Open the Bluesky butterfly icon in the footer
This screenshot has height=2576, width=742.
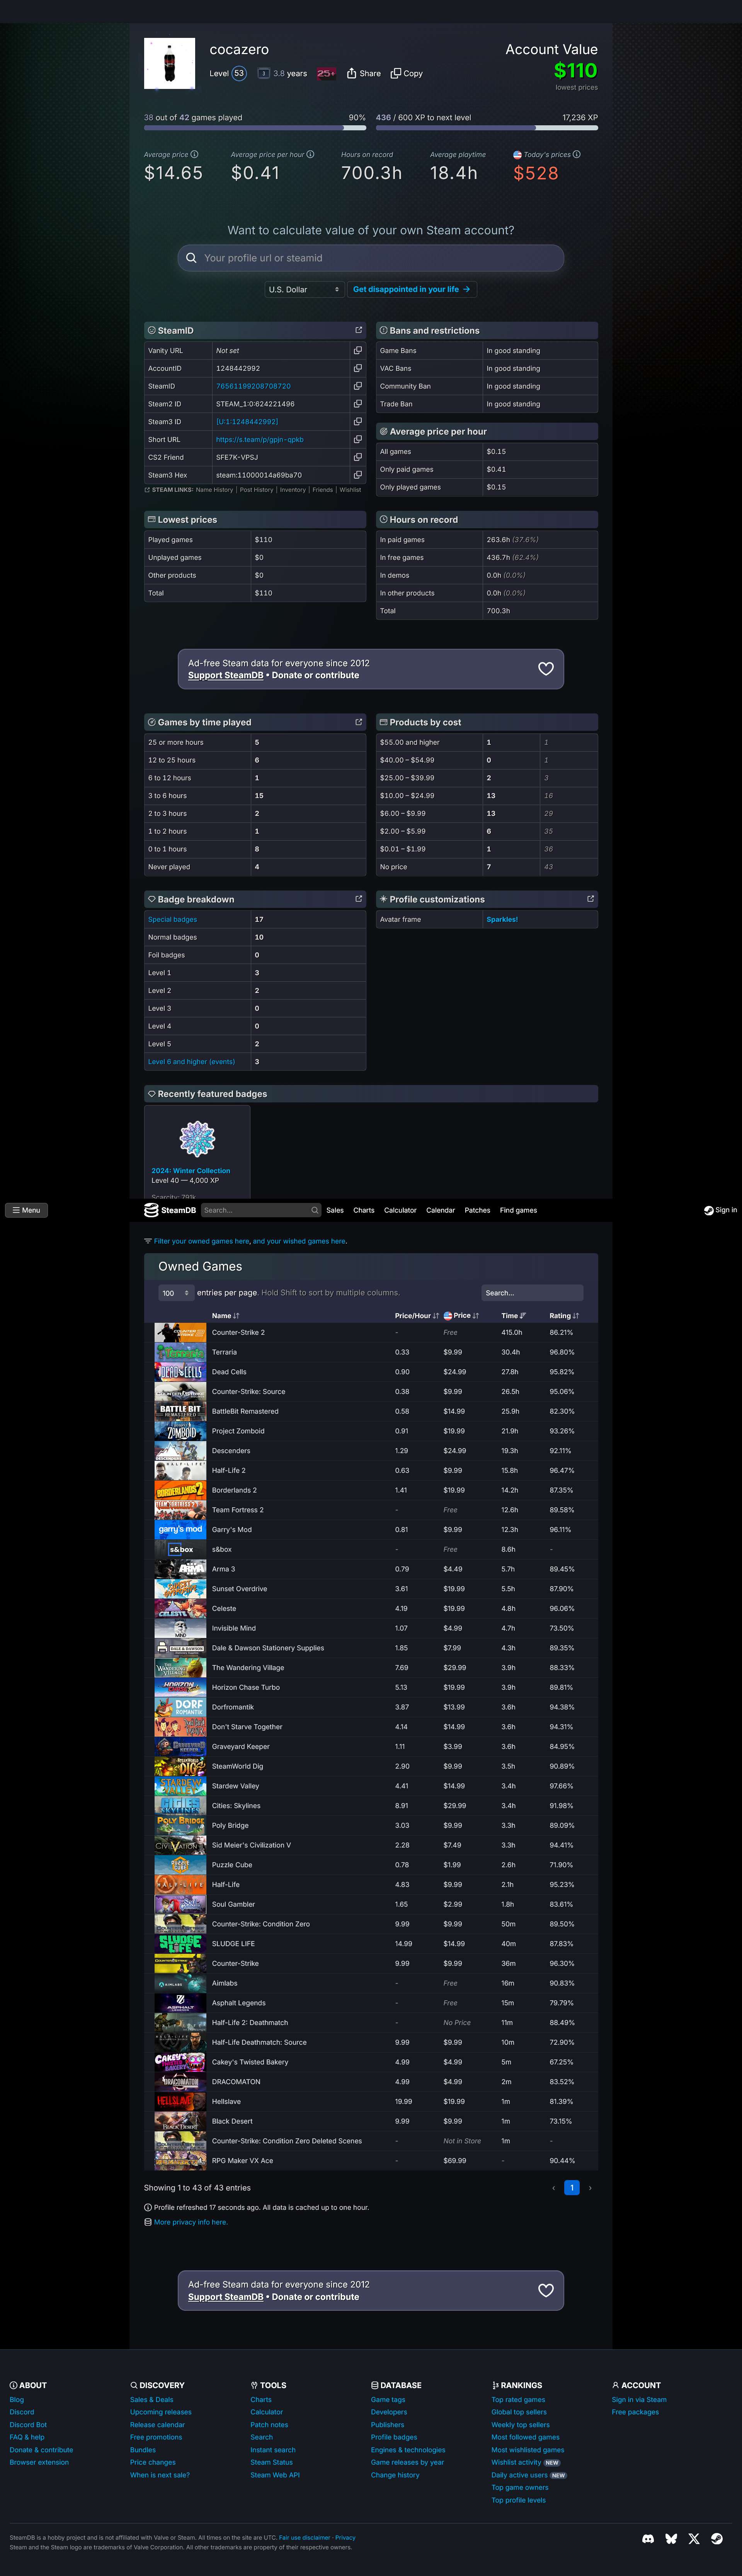671,2538
